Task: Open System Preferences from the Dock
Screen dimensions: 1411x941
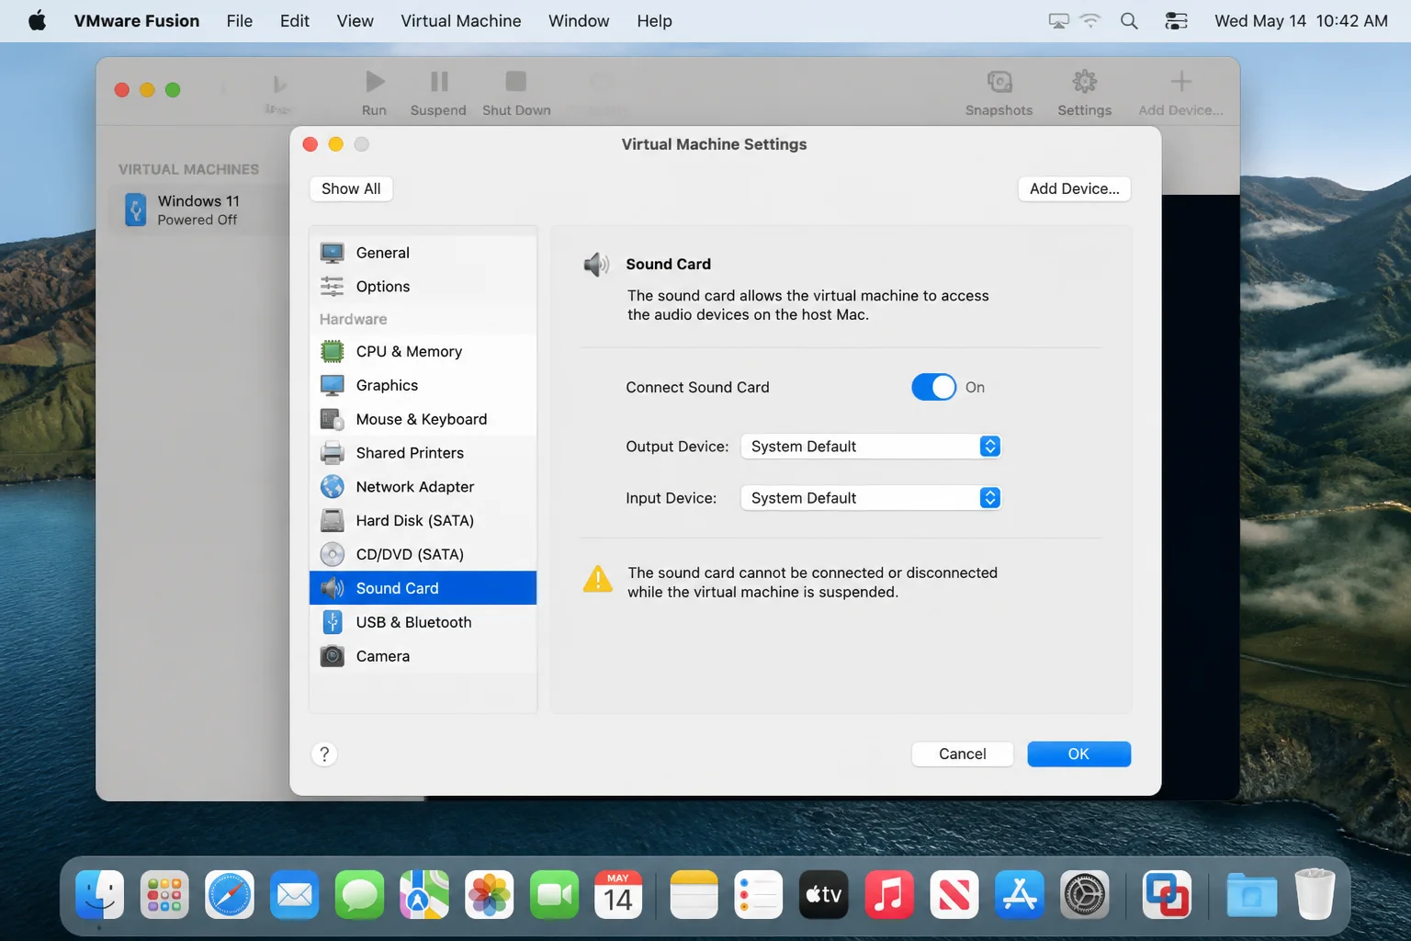Action: coord(1084,894)
